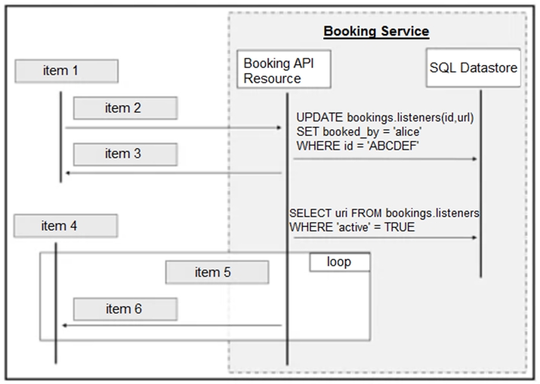Click the item 1 placeholder box
Screen dimensions: 540x384
click(x=66, y=71)
